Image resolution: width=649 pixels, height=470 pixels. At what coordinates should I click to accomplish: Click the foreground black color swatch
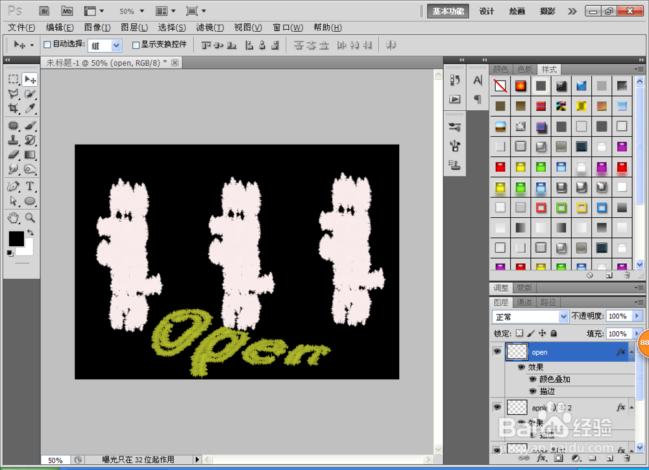pos(17,239)
